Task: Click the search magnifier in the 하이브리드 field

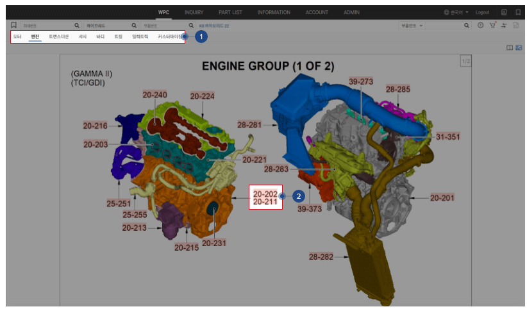Action: tap(134, 26)
